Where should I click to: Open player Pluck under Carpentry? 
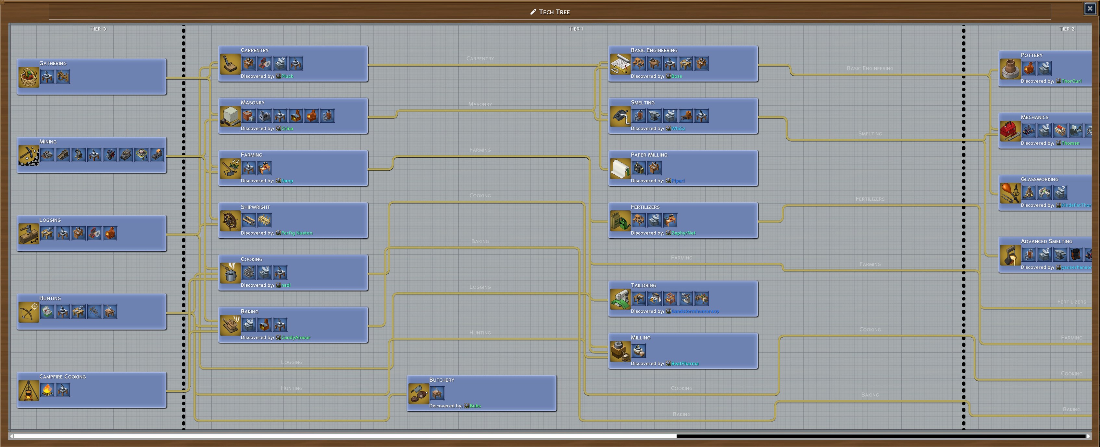coord(287,76)
